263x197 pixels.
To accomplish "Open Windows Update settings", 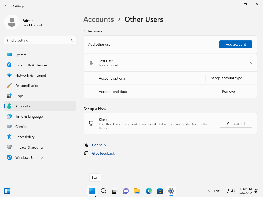I will click(x=29, y=157).
